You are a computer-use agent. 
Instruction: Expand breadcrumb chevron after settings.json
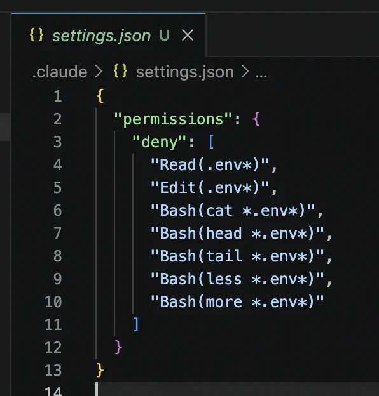click(245, 72)
